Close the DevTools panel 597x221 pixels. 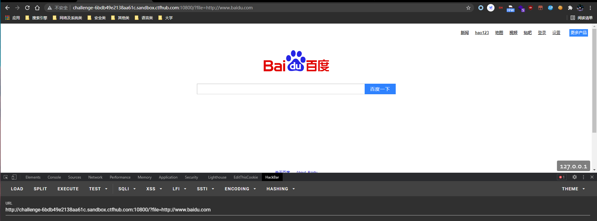tap(592, 177)
